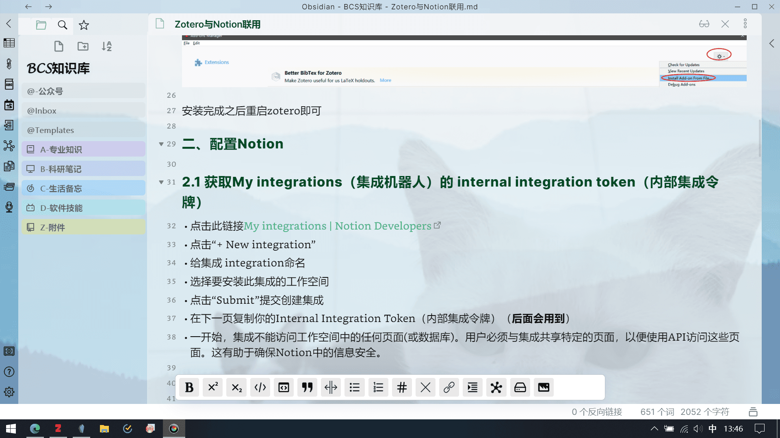This screenshot has height=438, width=780.
Task: Expand the B-科研笔记 folder
Action: (x=84, y=169)
